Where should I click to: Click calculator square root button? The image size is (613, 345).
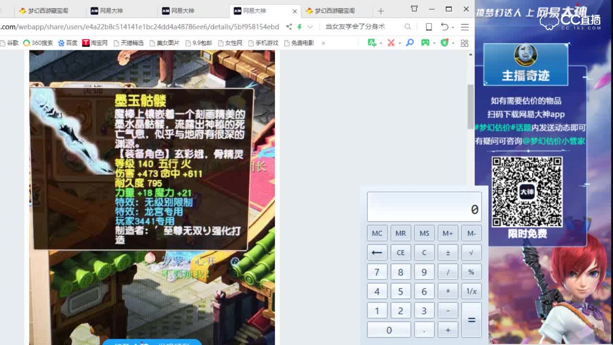click(x=471, y=253)
